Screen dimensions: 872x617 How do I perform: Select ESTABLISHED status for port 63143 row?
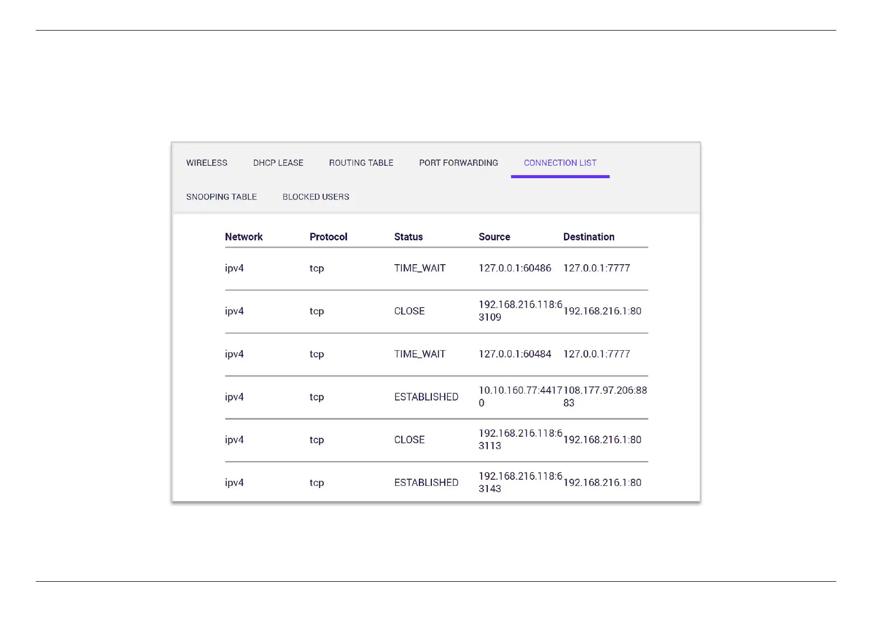pos(426,482)
